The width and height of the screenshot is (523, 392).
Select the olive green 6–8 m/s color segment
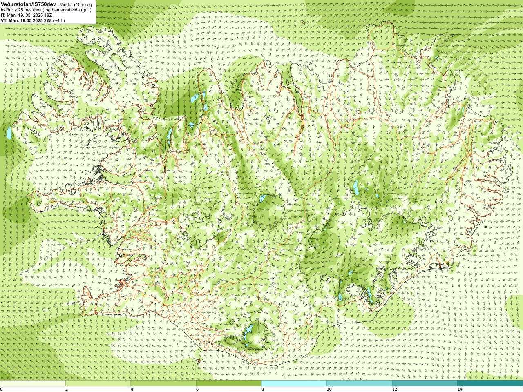click(229, 383)
